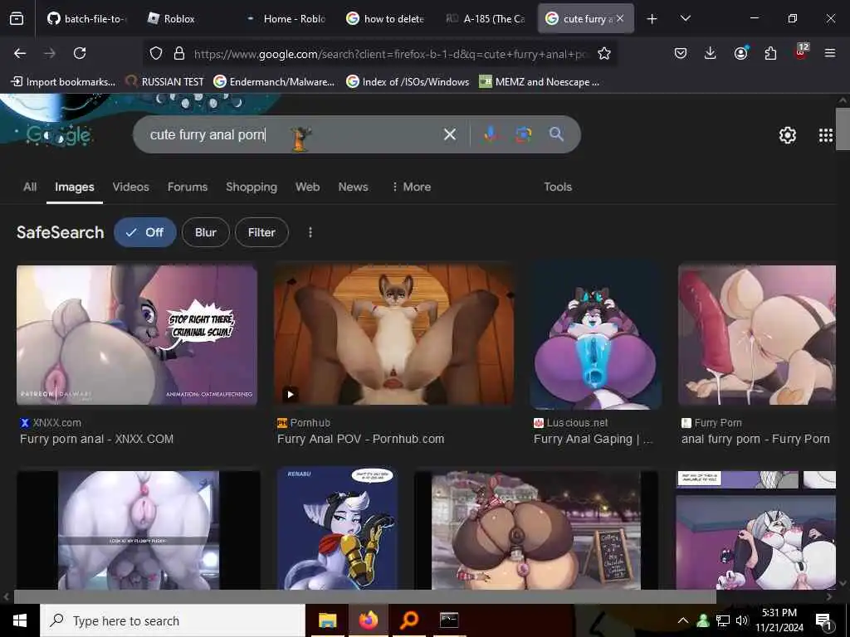The height and width of the screenshot is (637, 850).
Task: Switch to the batch-file-to GitHub tab
Action: [86, 19]
